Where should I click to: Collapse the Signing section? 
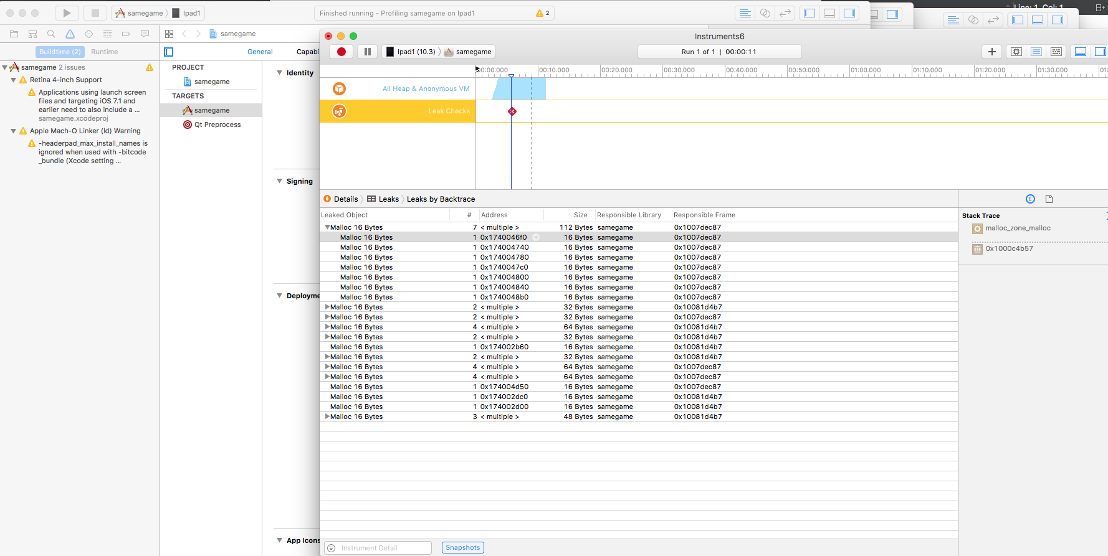tap(280, 181)
